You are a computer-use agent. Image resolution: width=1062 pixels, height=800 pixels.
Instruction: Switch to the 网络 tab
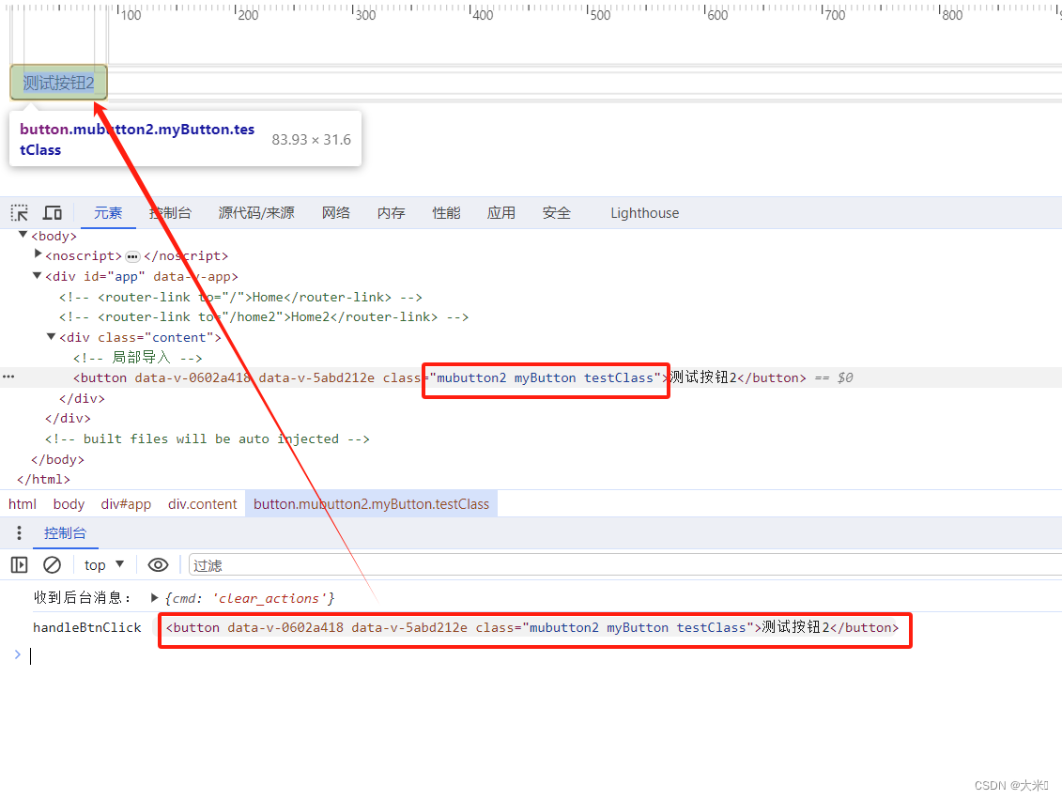pyautogui.click(x=335, y=212)
